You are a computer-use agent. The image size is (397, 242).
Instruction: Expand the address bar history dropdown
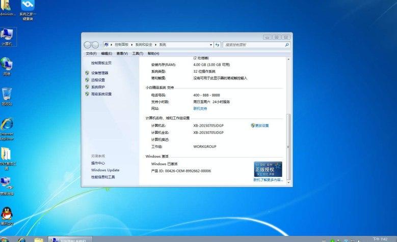coord(209,45)
